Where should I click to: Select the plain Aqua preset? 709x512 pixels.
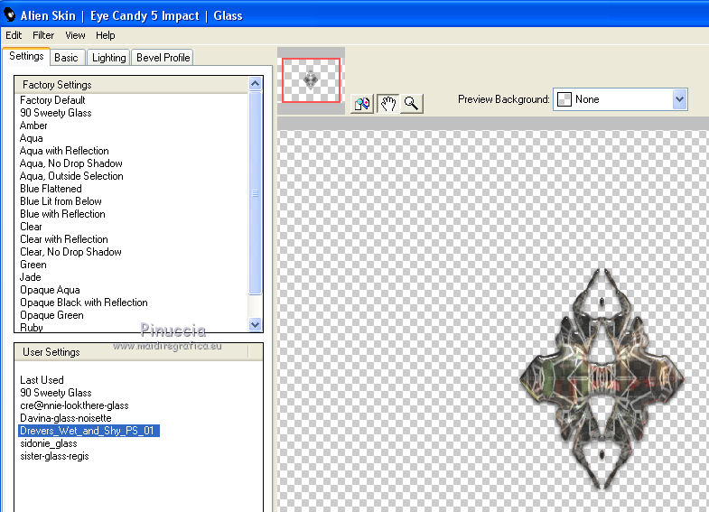click(x=32, y=138)
